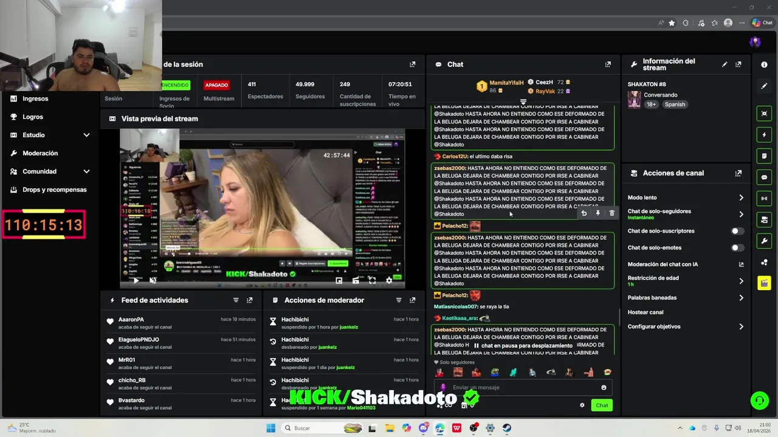778x437 pixels.
Task: Unmute the stream preview audio
Action: pyautogui.click(x=153, y=280)
